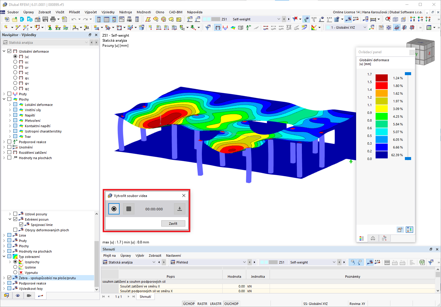The image size is (441, 307).
Task: Expand the Vnitřní síly tree node
Action: tap(10, 110)
